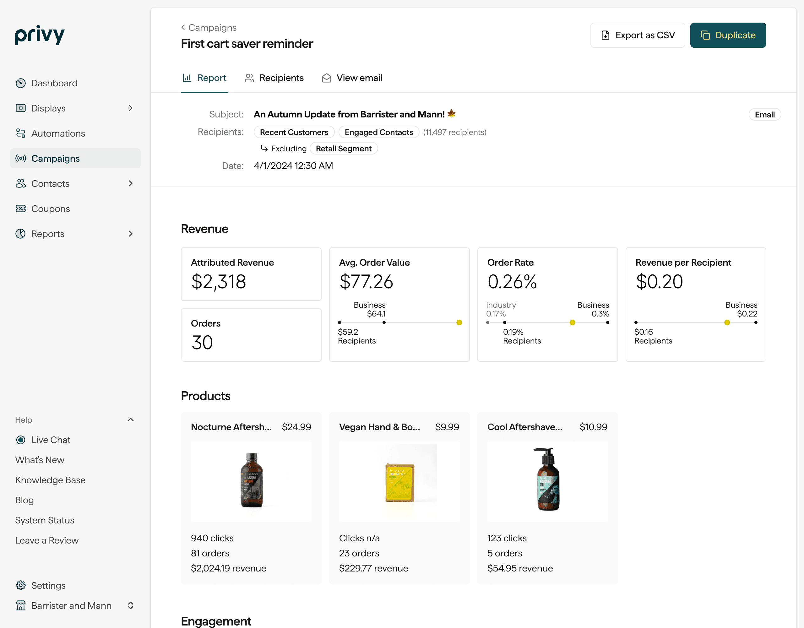Click the "Nocturne Aftersh..." product title

[231, 427]
